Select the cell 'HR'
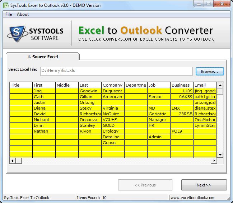The image size is (233, 203). click(159, 125)
